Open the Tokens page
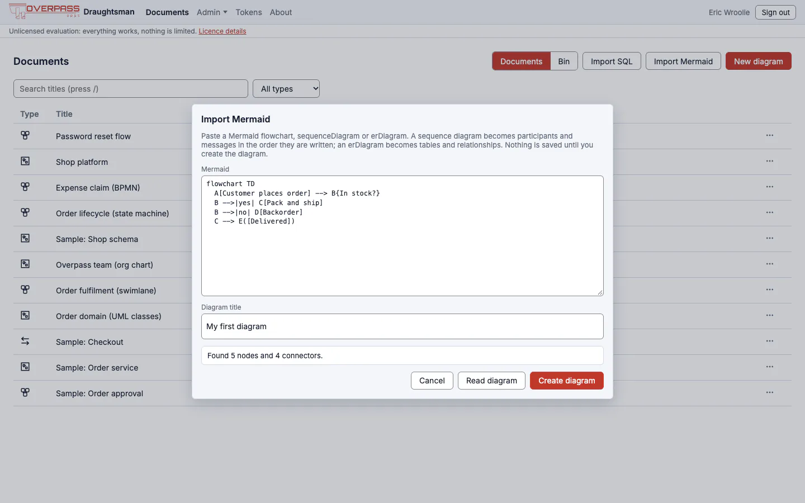The height and width of the screenshot is (503, 805). coord(249,12)
